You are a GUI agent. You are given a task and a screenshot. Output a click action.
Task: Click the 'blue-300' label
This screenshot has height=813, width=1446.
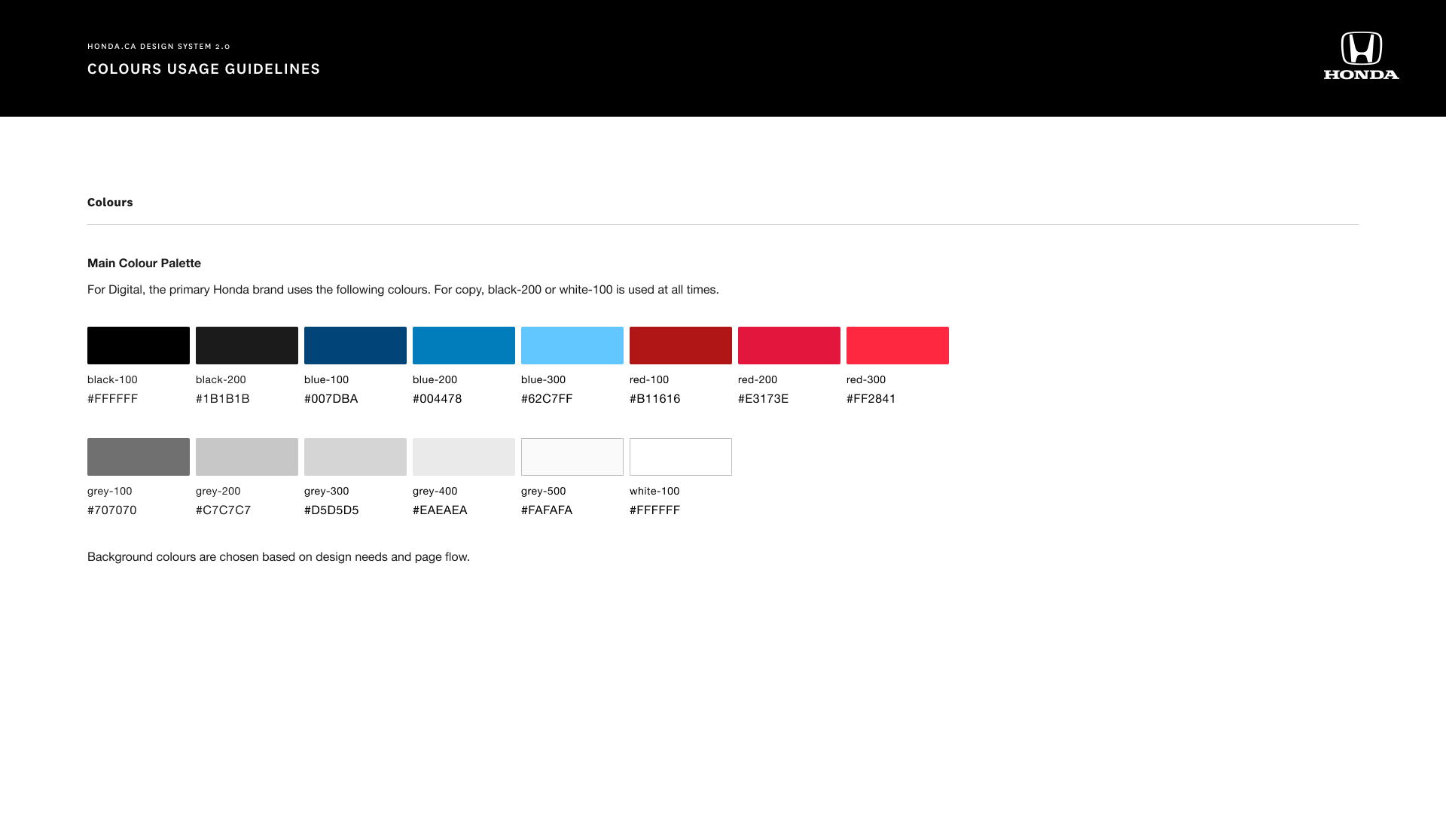click(x=543, y=380)
